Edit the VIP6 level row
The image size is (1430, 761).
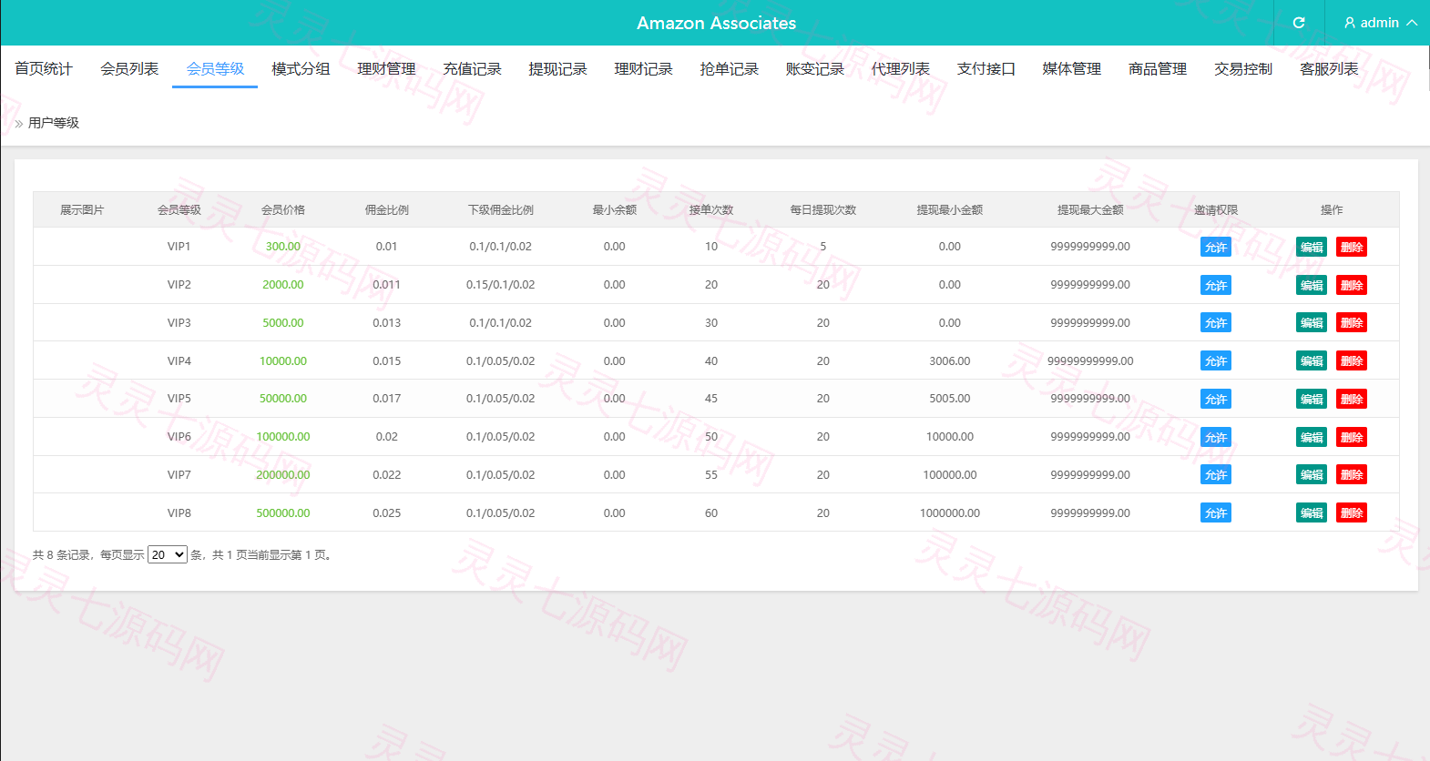click(x=1312, y=437)
